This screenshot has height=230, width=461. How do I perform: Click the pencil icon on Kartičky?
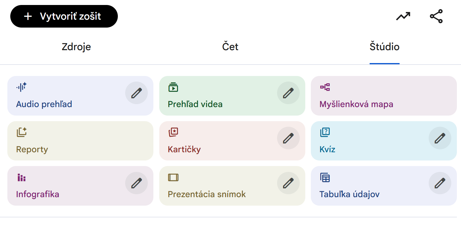pyautogui.click(x=288, y=138)
